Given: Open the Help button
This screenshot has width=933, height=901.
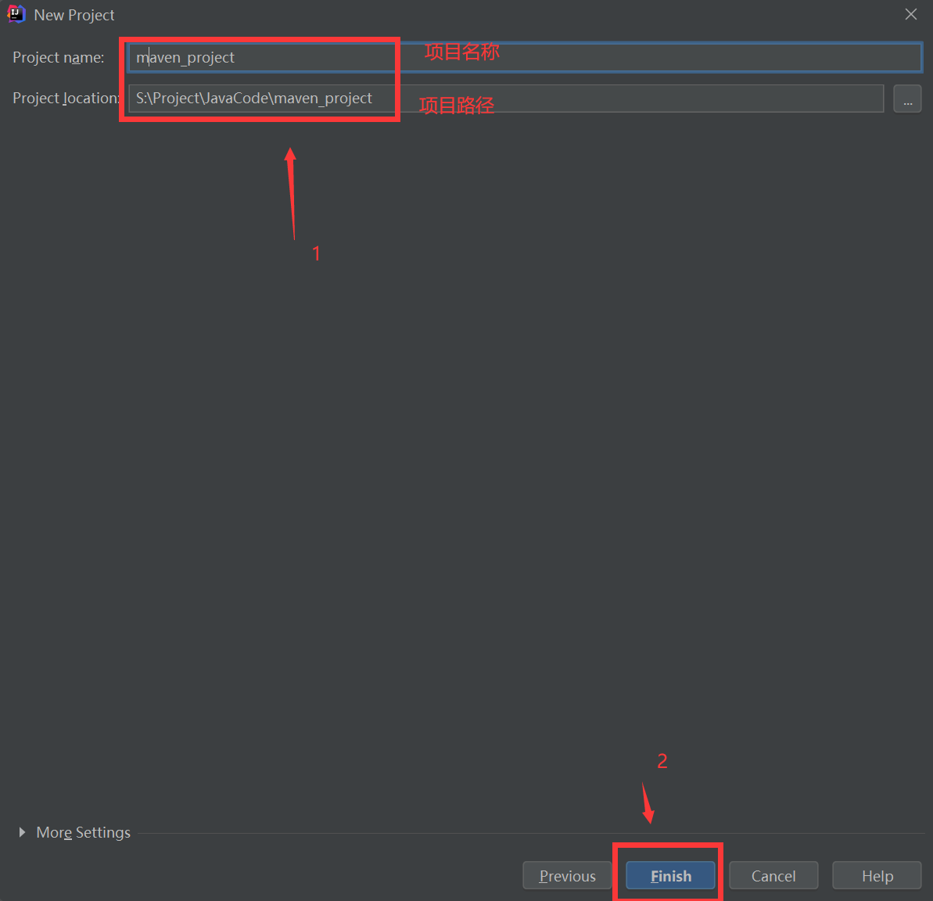Looking at the screenshot, I should tap(877, 875).
